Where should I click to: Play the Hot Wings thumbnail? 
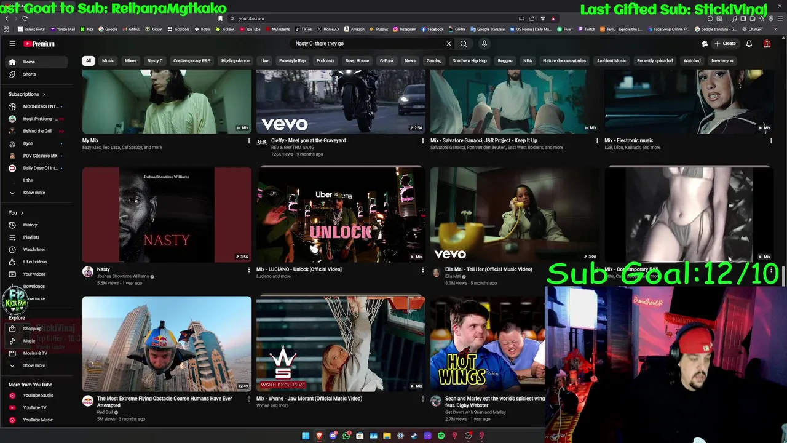click(488, 344)
